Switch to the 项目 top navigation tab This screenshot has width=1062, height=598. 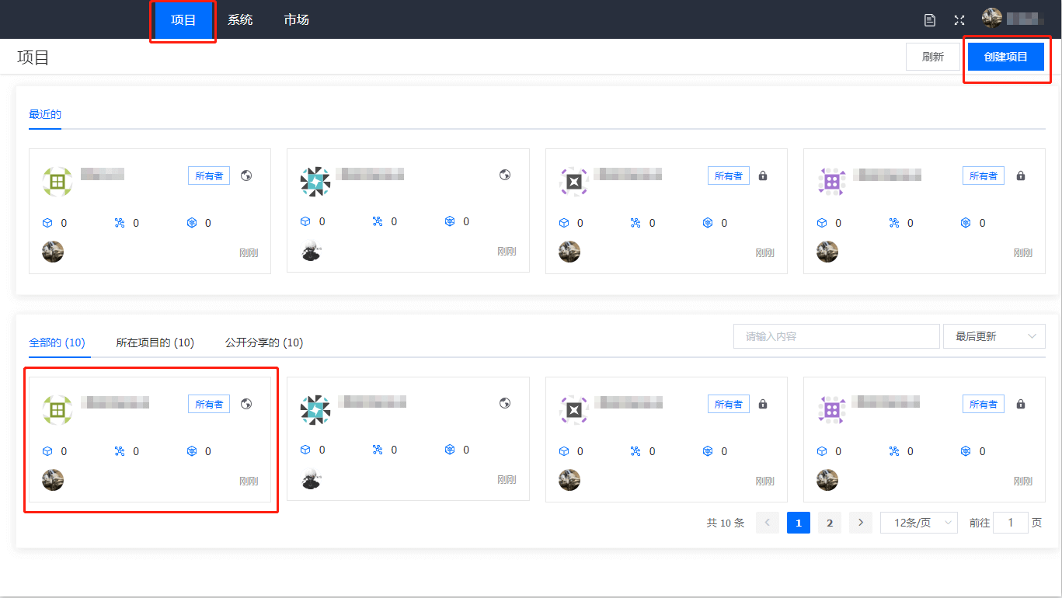coord(183,20)
